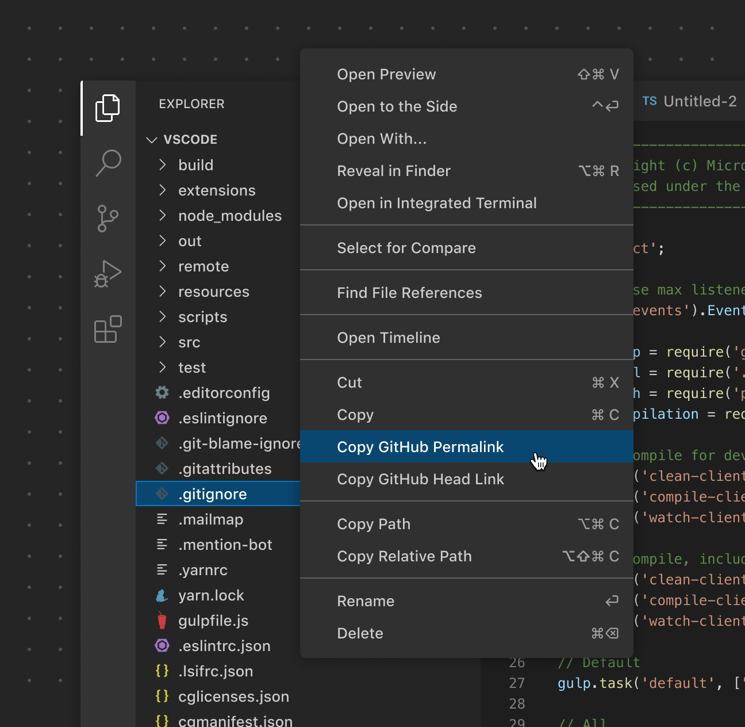Click the braces icon beside cglicenses.json
The height and width of the screenshot is (727, 745).
(x=162, y=696)
